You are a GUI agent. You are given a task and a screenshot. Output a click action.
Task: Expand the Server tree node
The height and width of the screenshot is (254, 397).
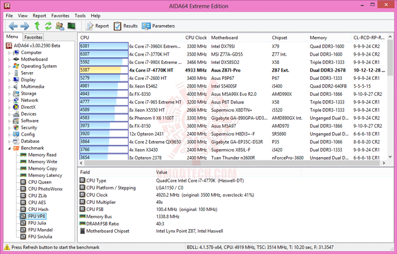[x=9, y=73]
